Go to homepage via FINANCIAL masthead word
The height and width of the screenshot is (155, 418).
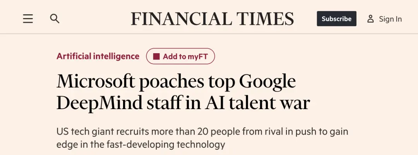pos(182,19)
